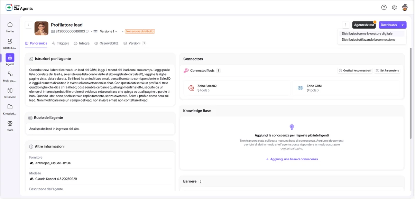Click the Agente di test button
415x199 pixels.
coord(364,25)
